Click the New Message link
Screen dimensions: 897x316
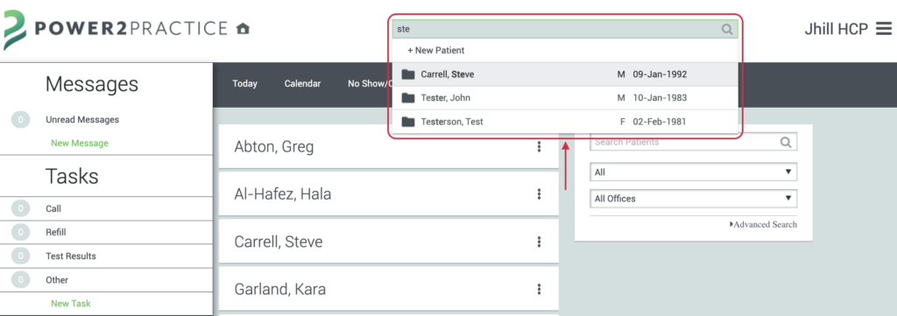pyautogui.click(x=80, y=143)
